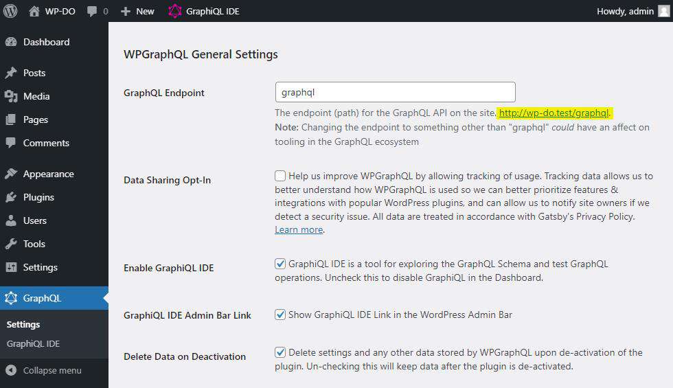The width and height of the screenshot is (673, 388).
Task: Click the plus icon beside New
Action: tap(125, 12)
